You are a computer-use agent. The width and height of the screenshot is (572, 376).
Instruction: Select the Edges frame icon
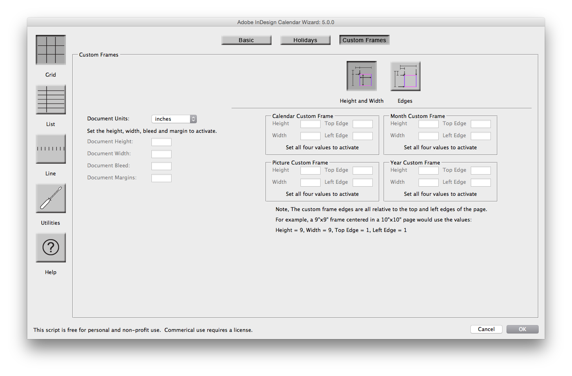405,76
